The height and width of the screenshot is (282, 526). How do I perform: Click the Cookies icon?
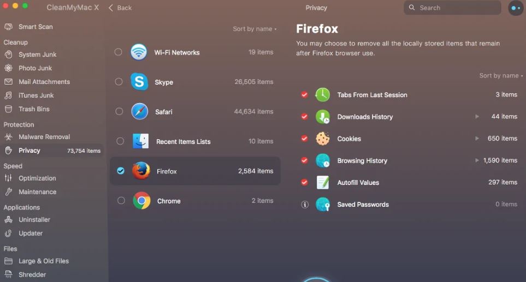pos(323,139)
